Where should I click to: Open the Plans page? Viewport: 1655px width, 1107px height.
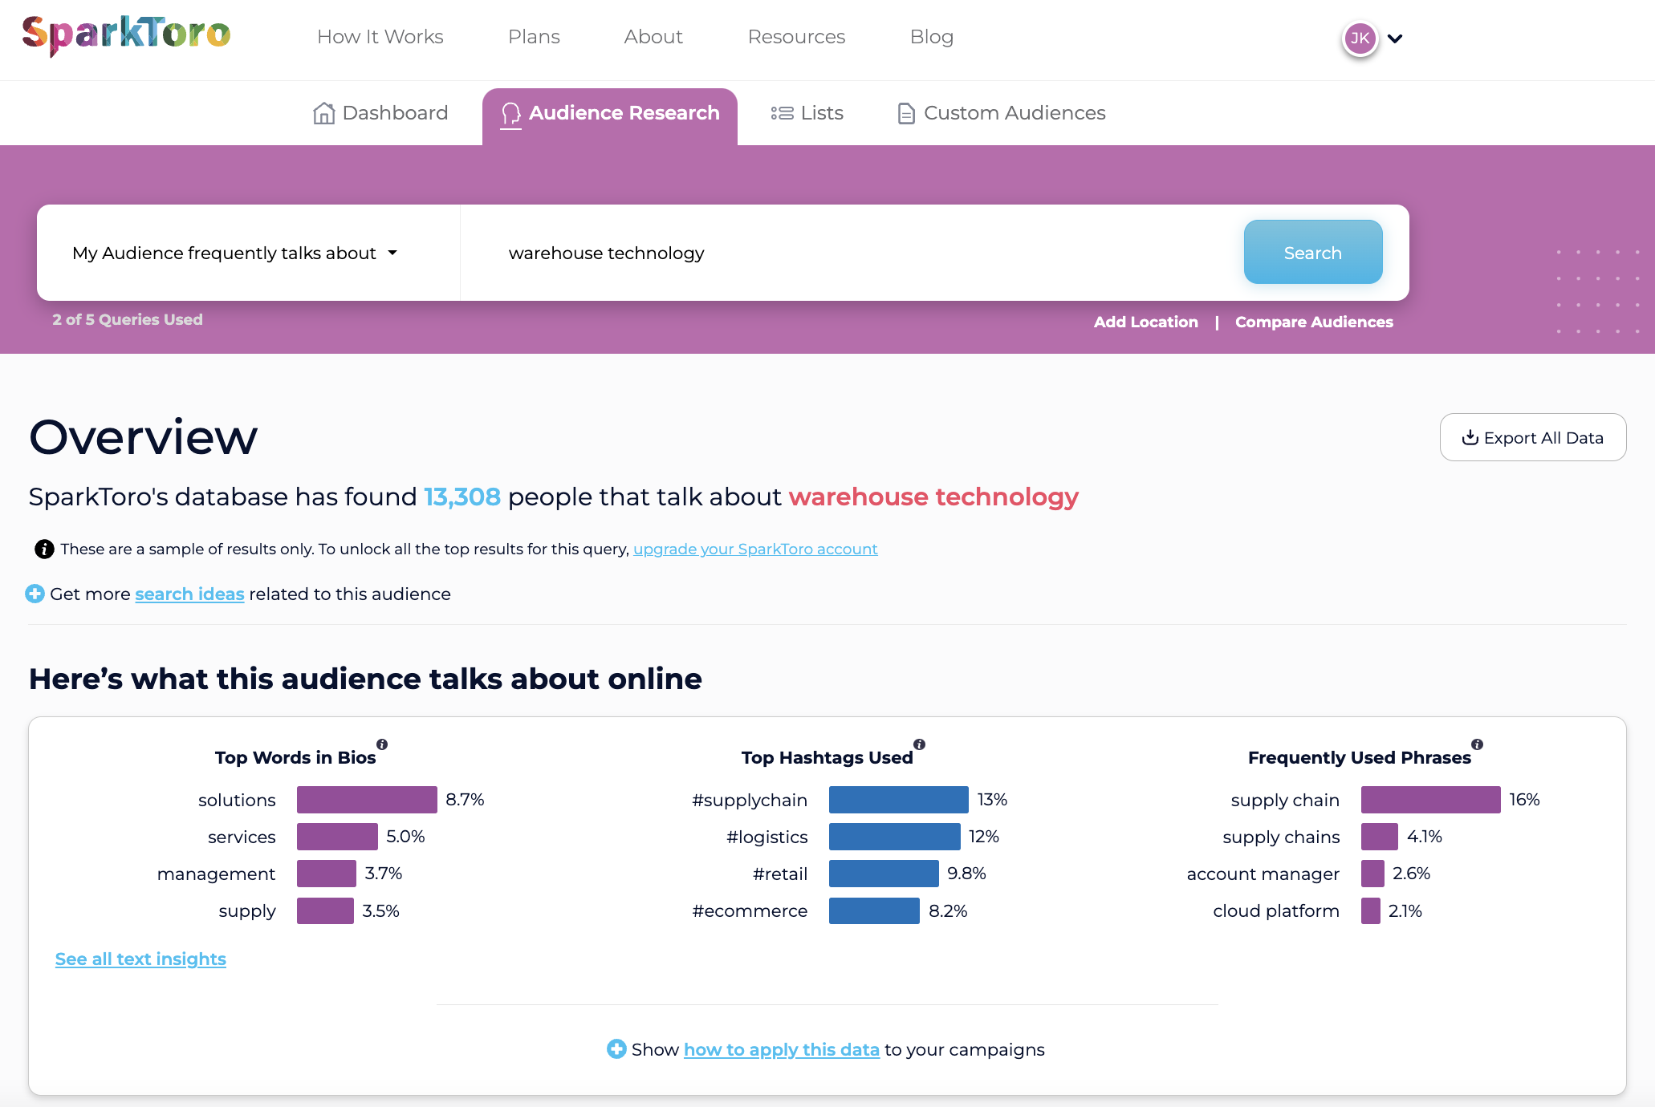click(534, 37)
